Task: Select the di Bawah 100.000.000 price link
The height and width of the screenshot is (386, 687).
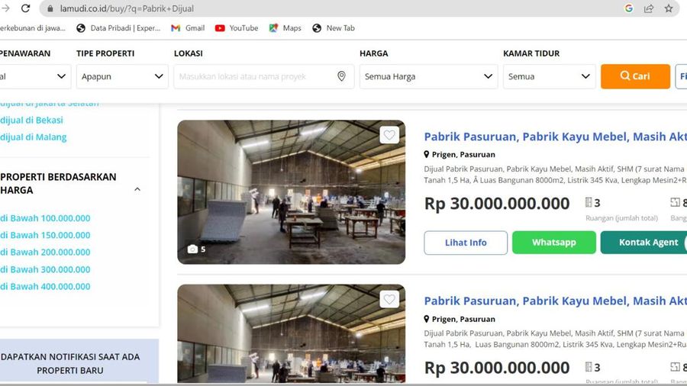Action: click(45, 218)
